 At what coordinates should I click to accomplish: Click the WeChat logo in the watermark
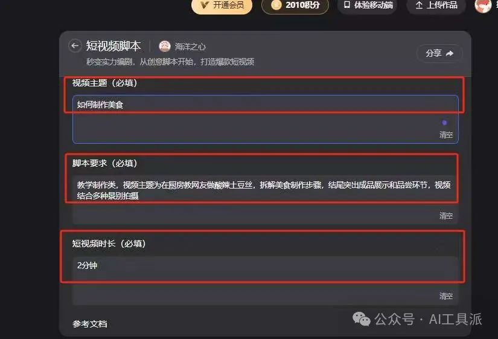point(362,319)
